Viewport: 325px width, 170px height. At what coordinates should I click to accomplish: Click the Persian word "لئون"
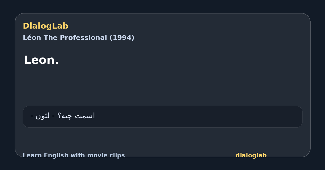click(x=43, y=116)
